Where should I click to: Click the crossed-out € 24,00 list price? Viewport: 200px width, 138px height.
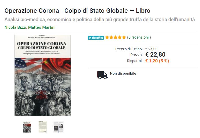151,49
